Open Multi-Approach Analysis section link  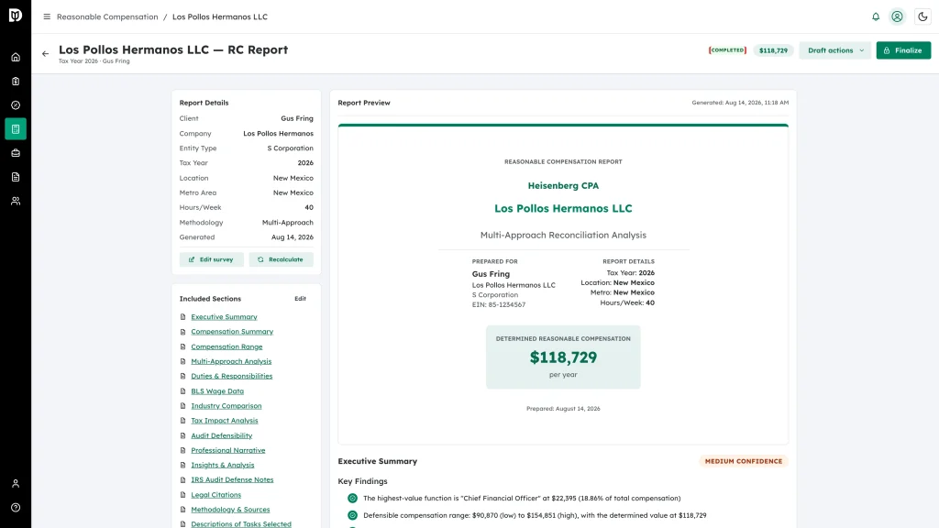231,361
